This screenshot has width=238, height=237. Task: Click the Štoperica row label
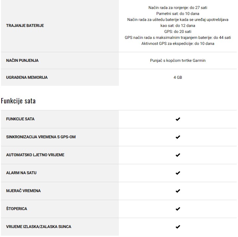coord(17,209)
